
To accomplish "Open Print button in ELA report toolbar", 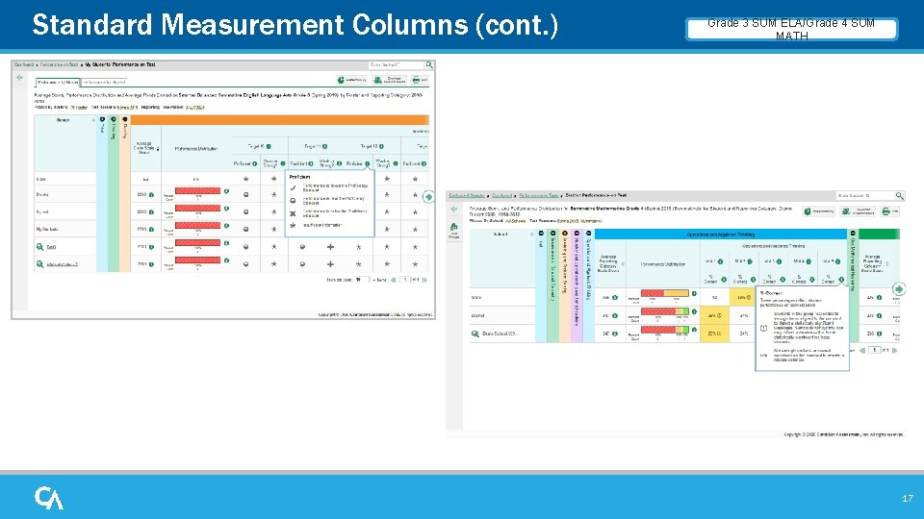I will coord(419,80).
